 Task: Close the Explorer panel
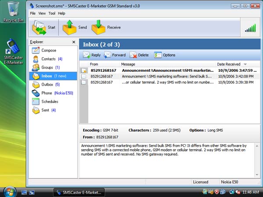click(x=74, y=42)
